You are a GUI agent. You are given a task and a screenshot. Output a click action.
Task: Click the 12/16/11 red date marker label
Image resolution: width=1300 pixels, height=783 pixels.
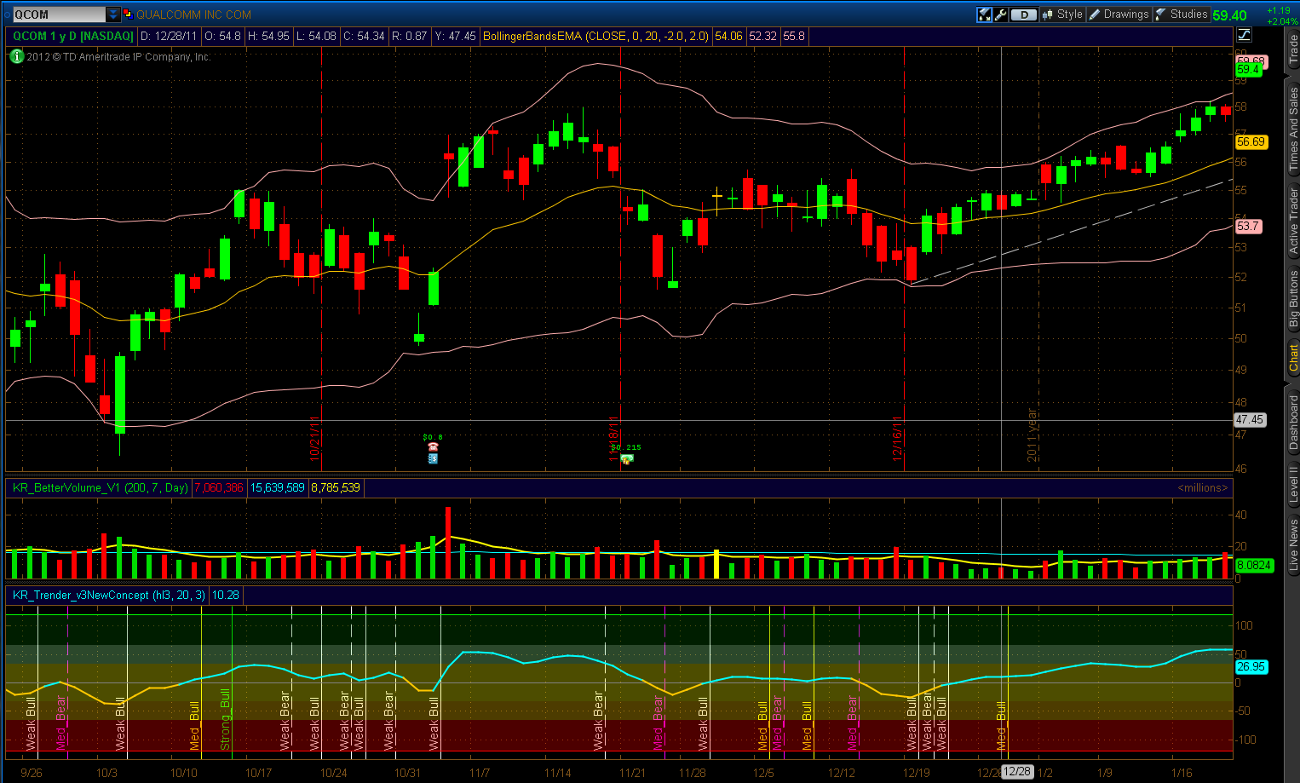897,439
